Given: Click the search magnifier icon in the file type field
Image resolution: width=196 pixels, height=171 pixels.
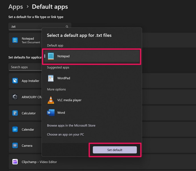Looking at the screenshot, I should [67, 27].
